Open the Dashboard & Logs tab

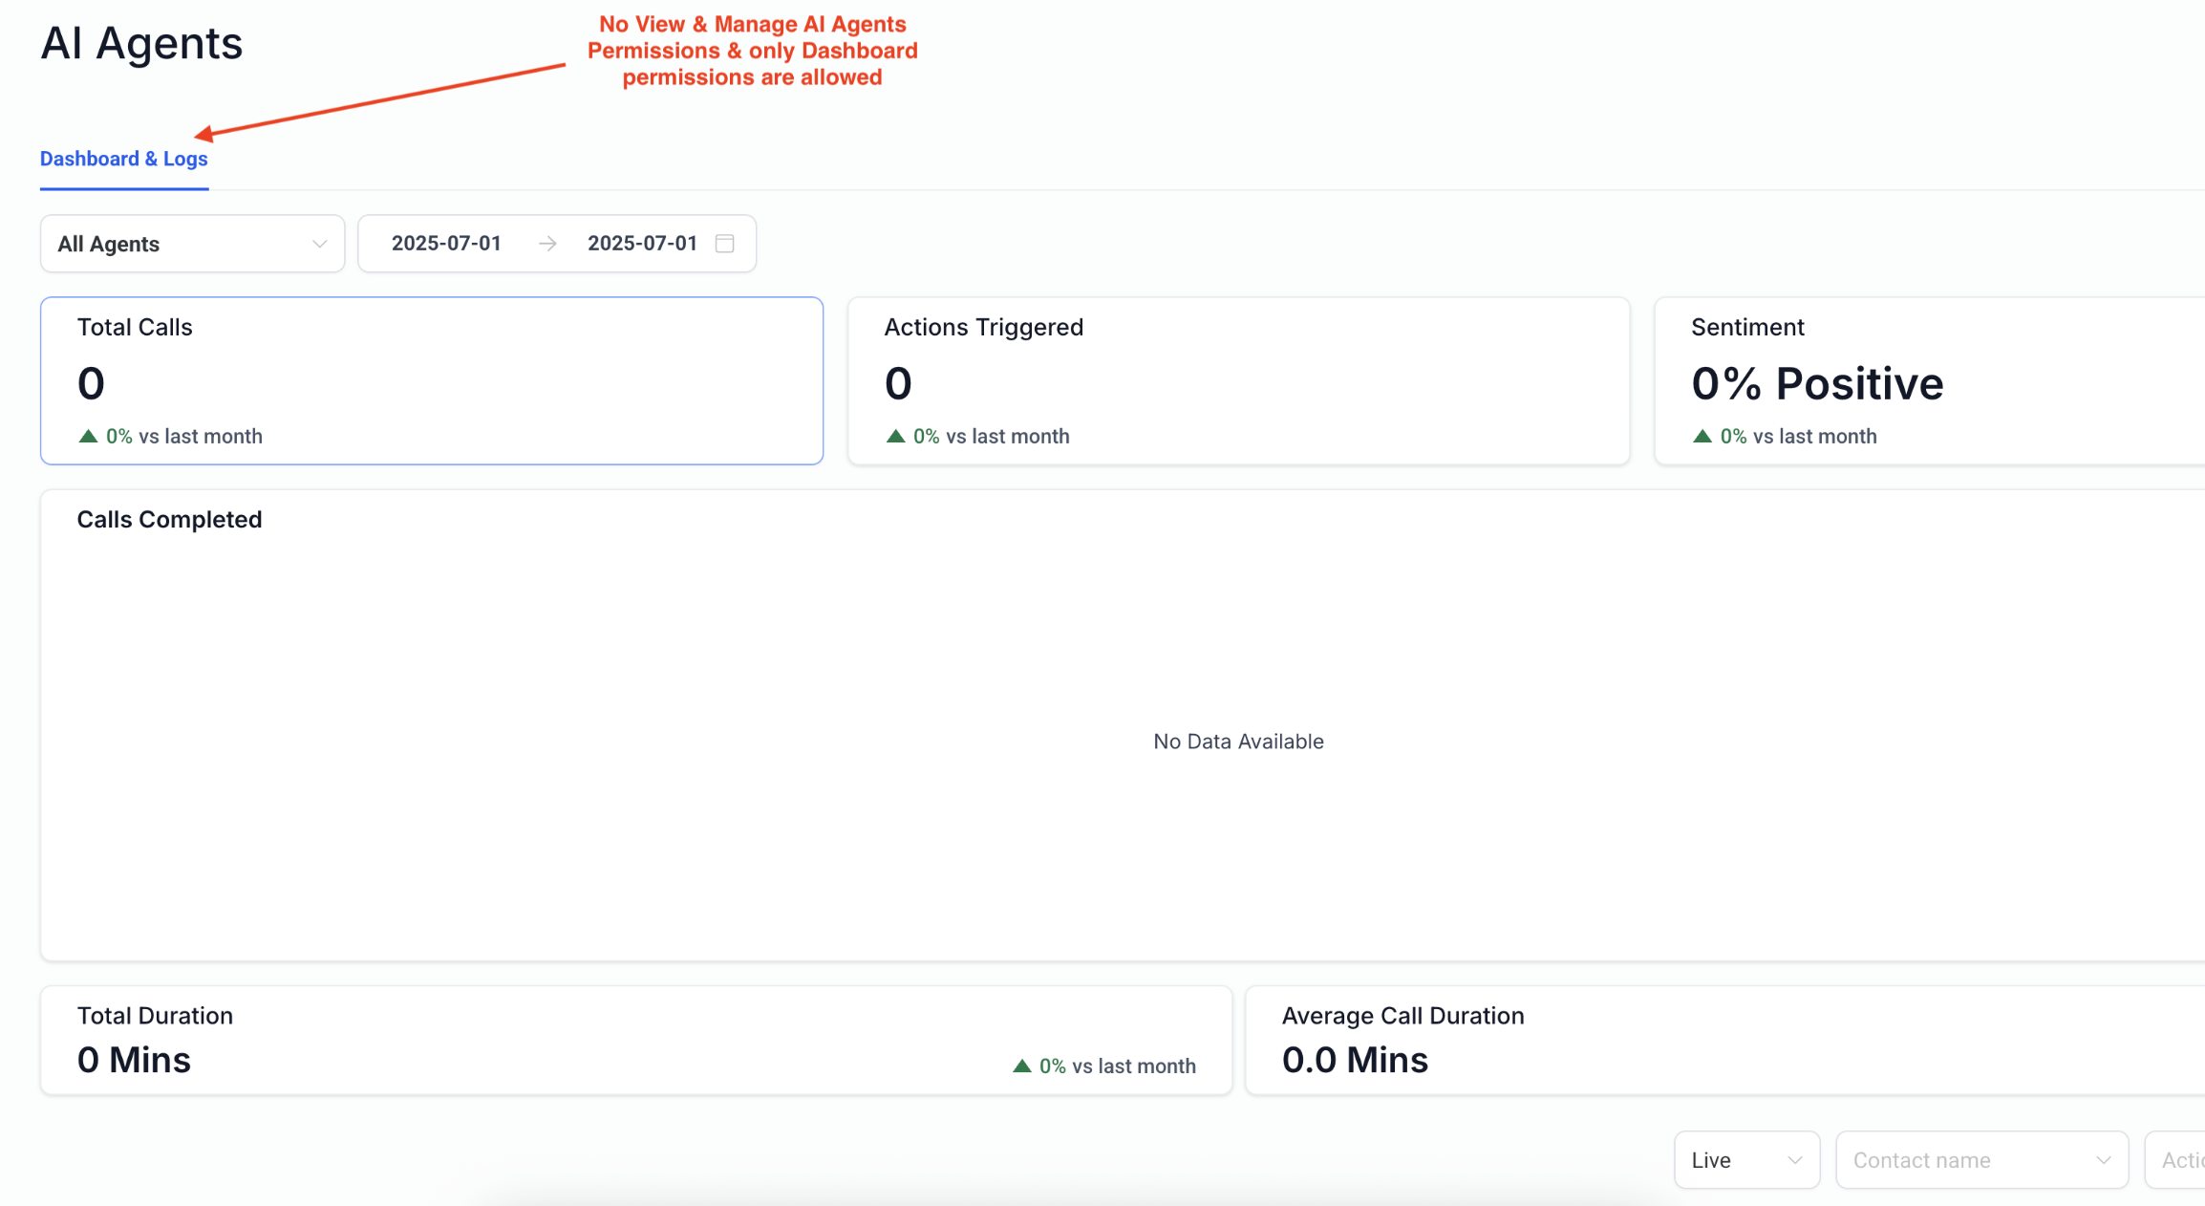point(123,159)
